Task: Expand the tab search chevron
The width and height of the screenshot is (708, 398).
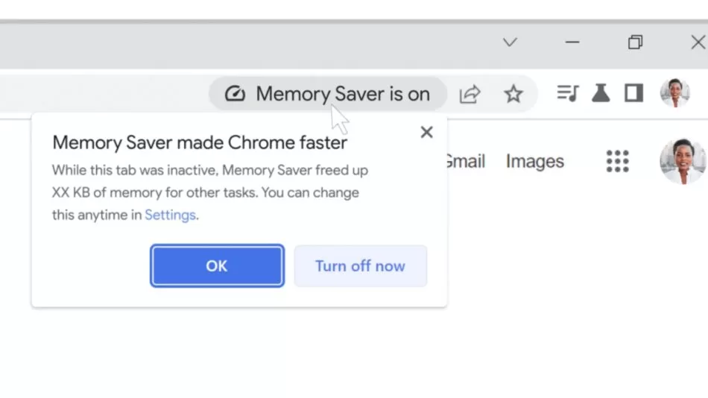Action: click(x=510, y=42)
